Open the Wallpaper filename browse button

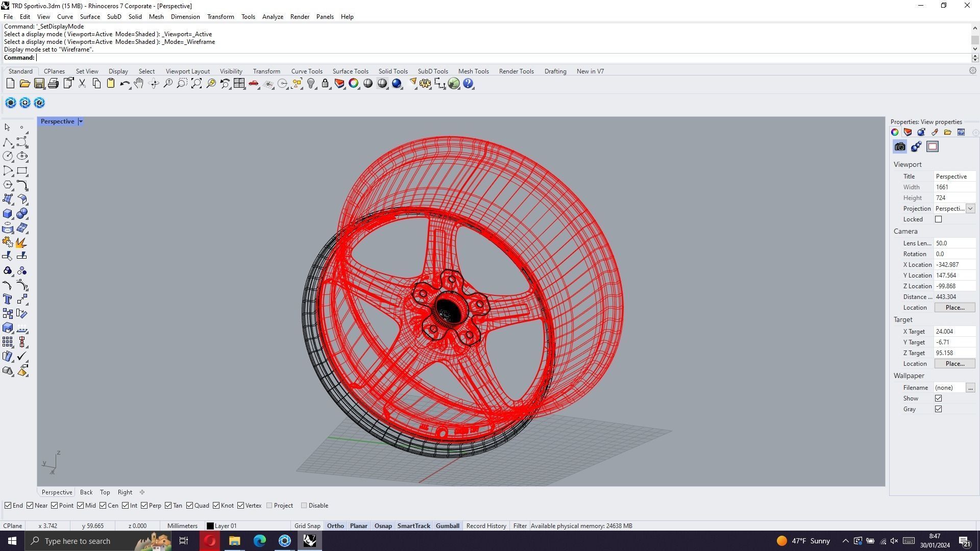[970, 388]
